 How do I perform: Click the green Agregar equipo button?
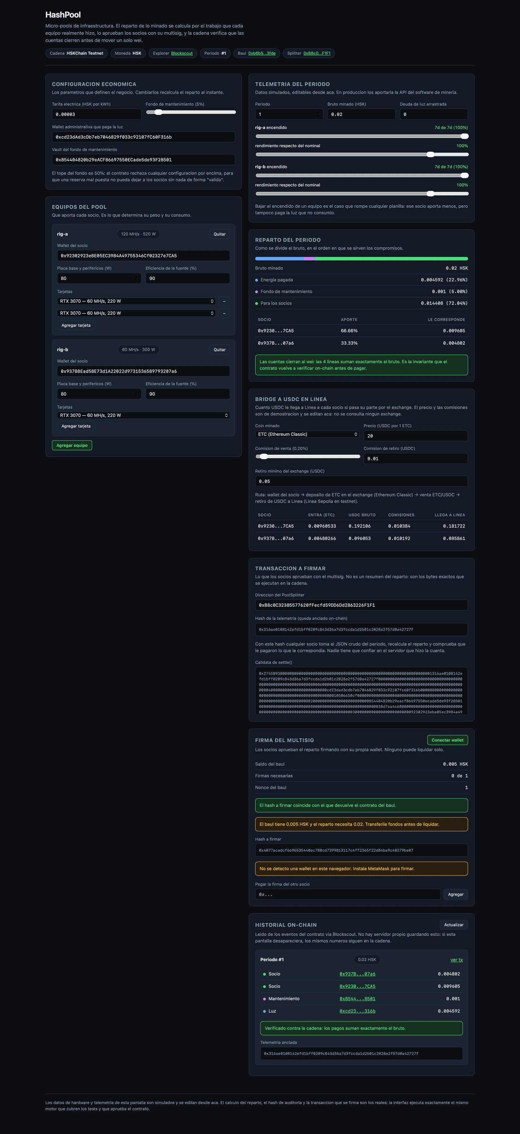72,445
